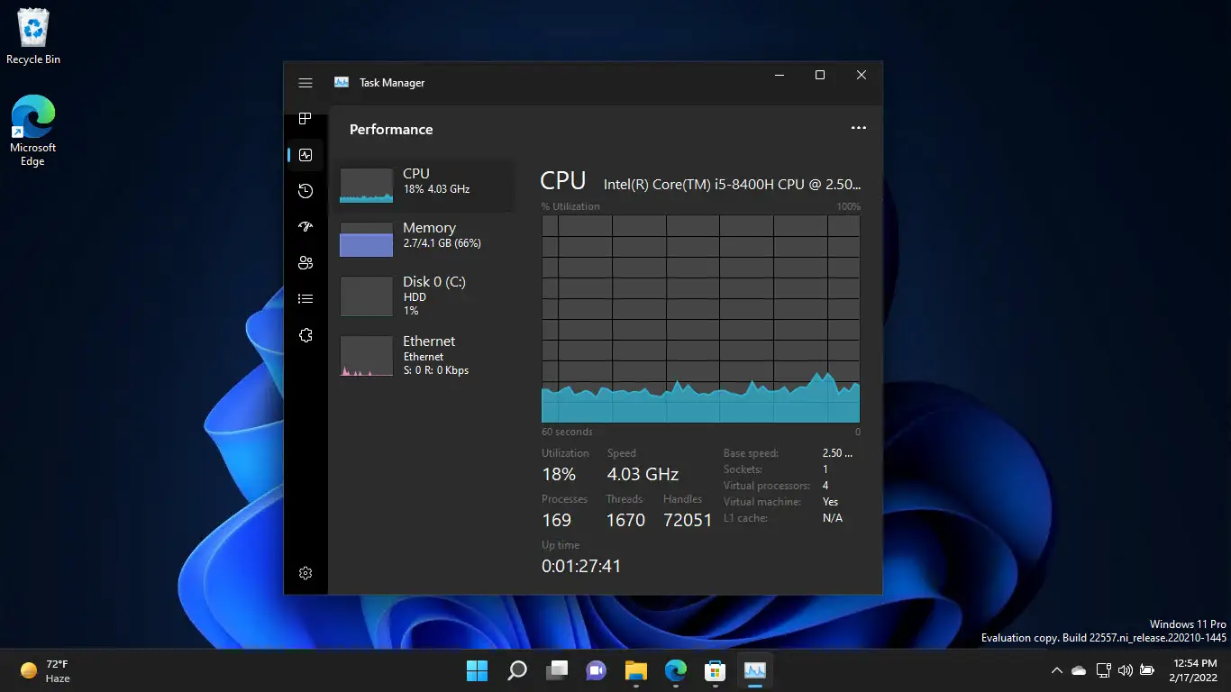The height and width of the screenshot is (692, 1231).
Task: Open the weather widget showing 72°F Haze
Action: [45, 671]
